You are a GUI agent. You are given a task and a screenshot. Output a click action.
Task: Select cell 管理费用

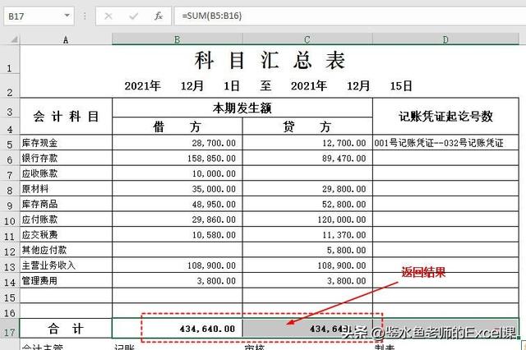pos(66,281)
